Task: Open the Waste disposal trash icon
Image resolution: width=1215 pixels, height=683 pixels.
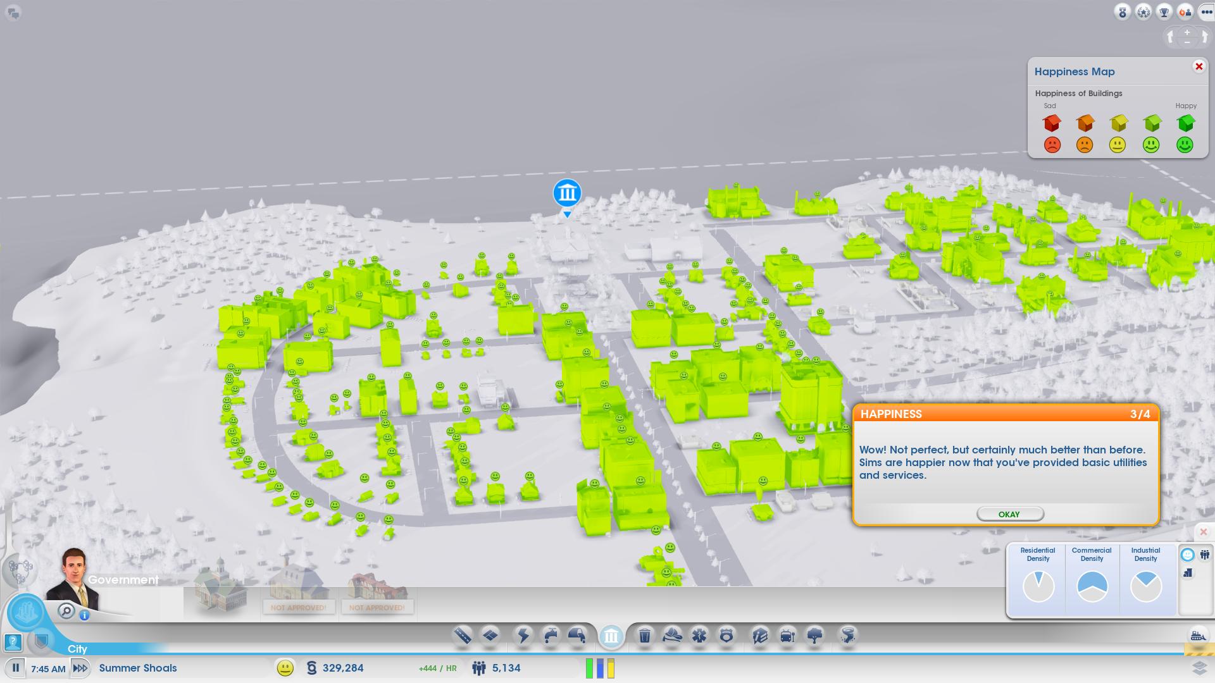Action: point(644,635)
